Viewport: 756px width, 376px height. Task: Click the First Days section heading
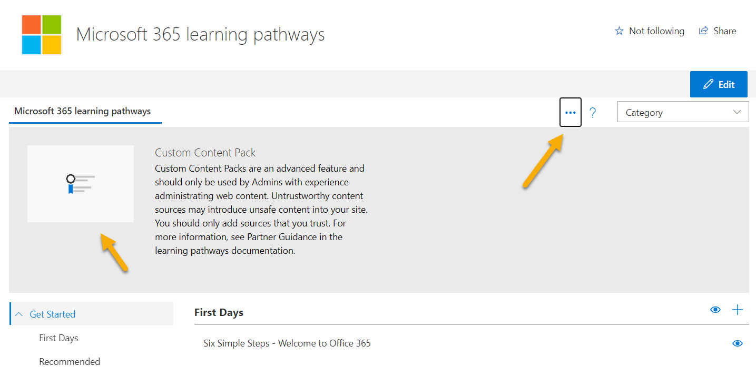click(x=219, y=312)
